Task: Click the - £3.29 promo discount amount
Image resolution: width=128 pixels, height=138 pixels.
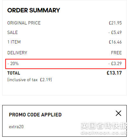Action: 115,63
